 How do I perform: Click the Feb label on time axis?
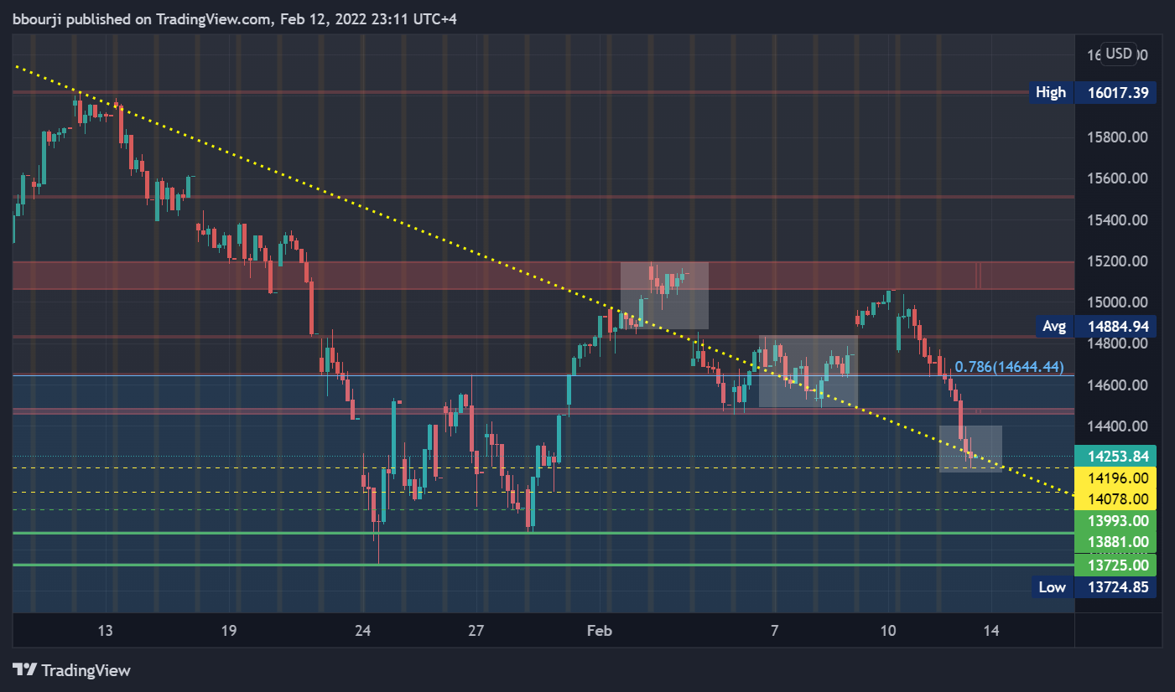pyautogui.click(x=601, y=630)
